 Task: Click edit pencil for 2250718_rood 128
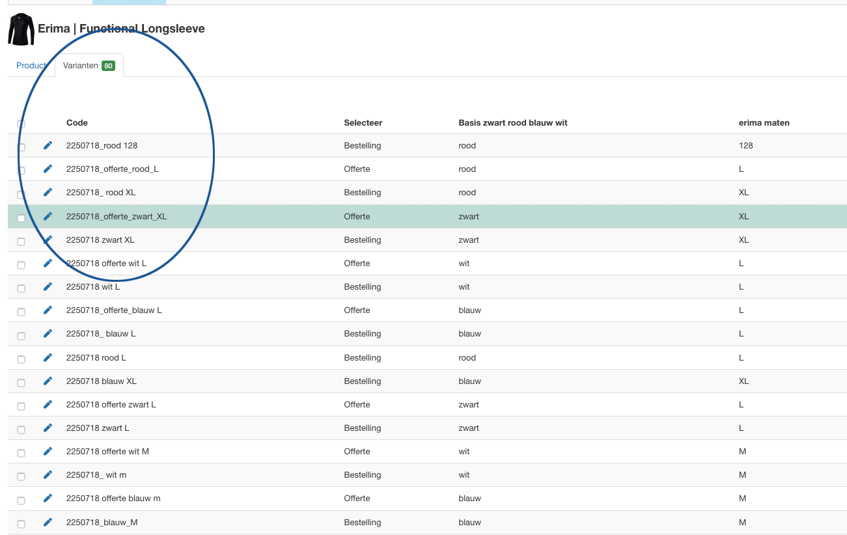click(48, 145)
